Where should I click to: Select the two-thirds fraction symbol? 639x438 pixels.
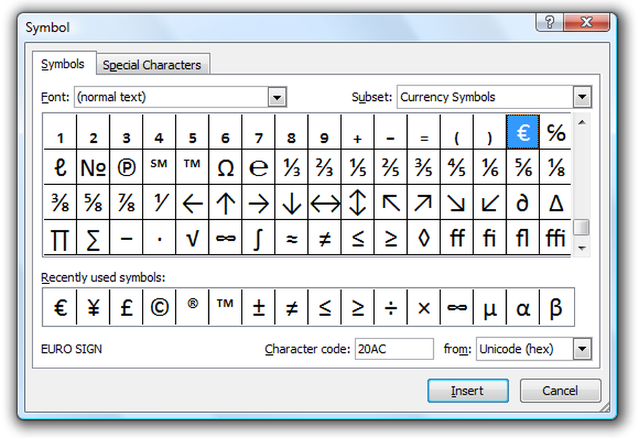click(325, 167)
